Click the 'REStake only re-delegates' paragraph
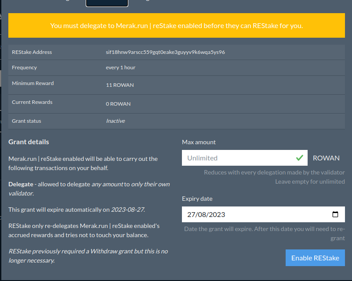 (84, 231)
